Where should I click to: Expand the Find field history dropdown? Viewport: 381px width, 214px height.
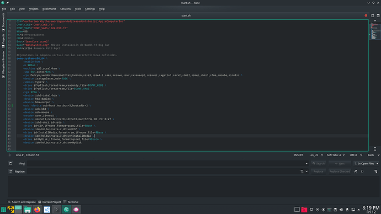[x=306, y=163]
